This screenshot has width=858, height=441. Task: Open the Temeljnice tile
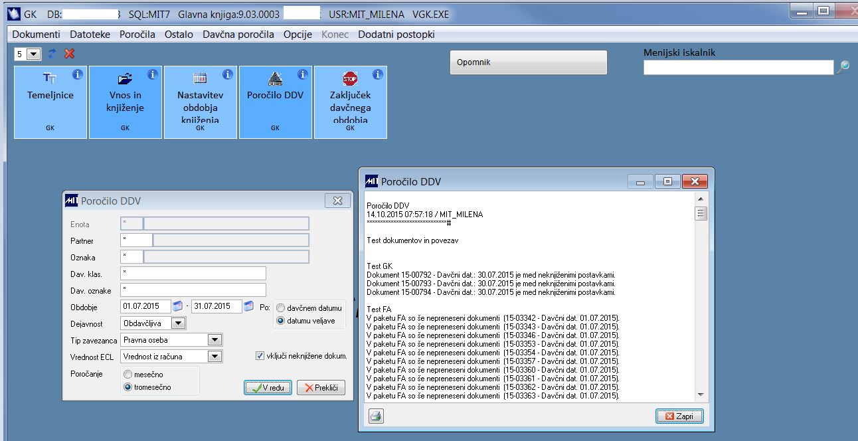(50, 102)
